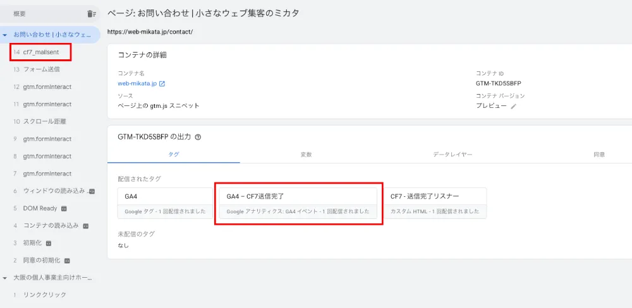This screenshot has height=308, width=632.
Task: Open the データレイヤー tab
Action: pyautogui.click(x=453, y=155)
